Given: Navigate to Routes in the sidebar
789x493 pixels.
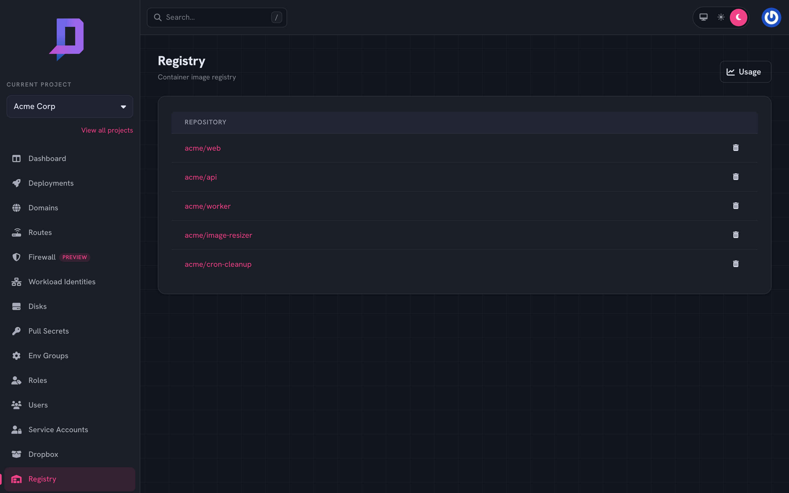Looking at the screenshot, I should pyautogui.click(x=69, y=233).
